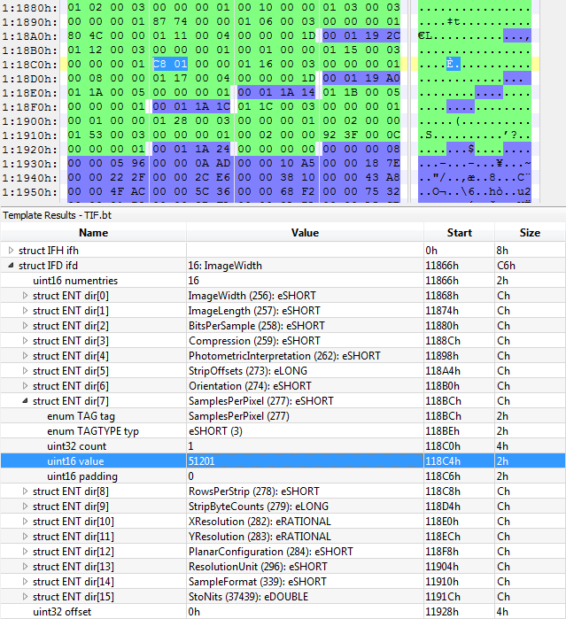Click hex row address 1:1880h
The width and height of the screenshot is (566, 619).
pyautogui.click(x=29, y=7)
